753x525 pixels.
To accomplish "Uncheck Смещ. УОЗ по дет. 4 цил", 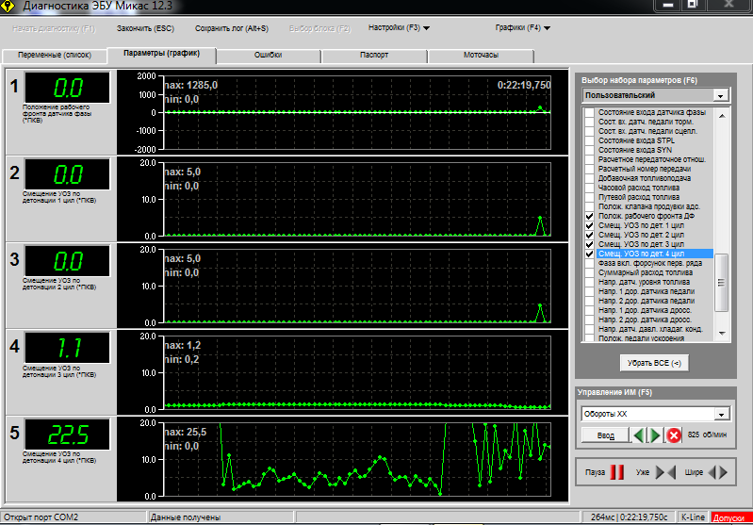I will point(589,254).
